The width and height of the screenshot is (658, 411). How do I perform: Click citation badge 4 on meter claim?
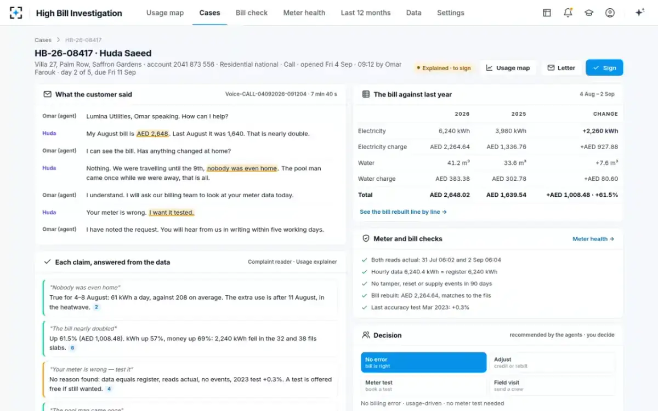(109, 389)
